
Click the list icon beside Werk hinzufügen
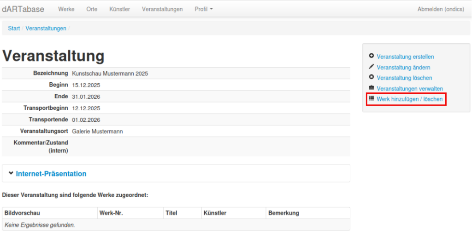372,98
